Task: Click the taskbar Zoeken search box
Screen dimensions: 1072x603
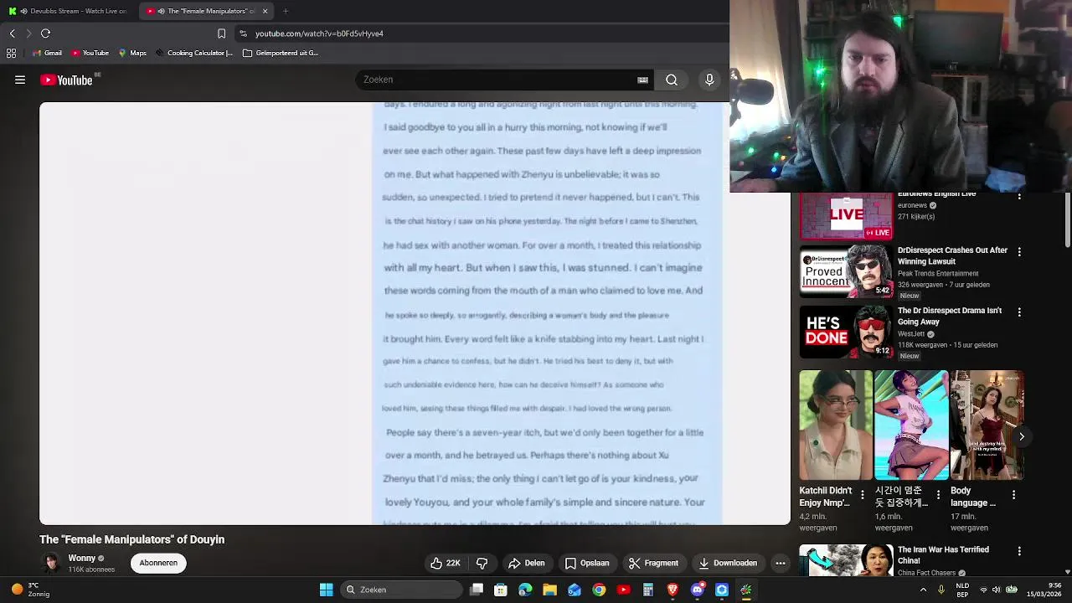Action: point(403,590)
